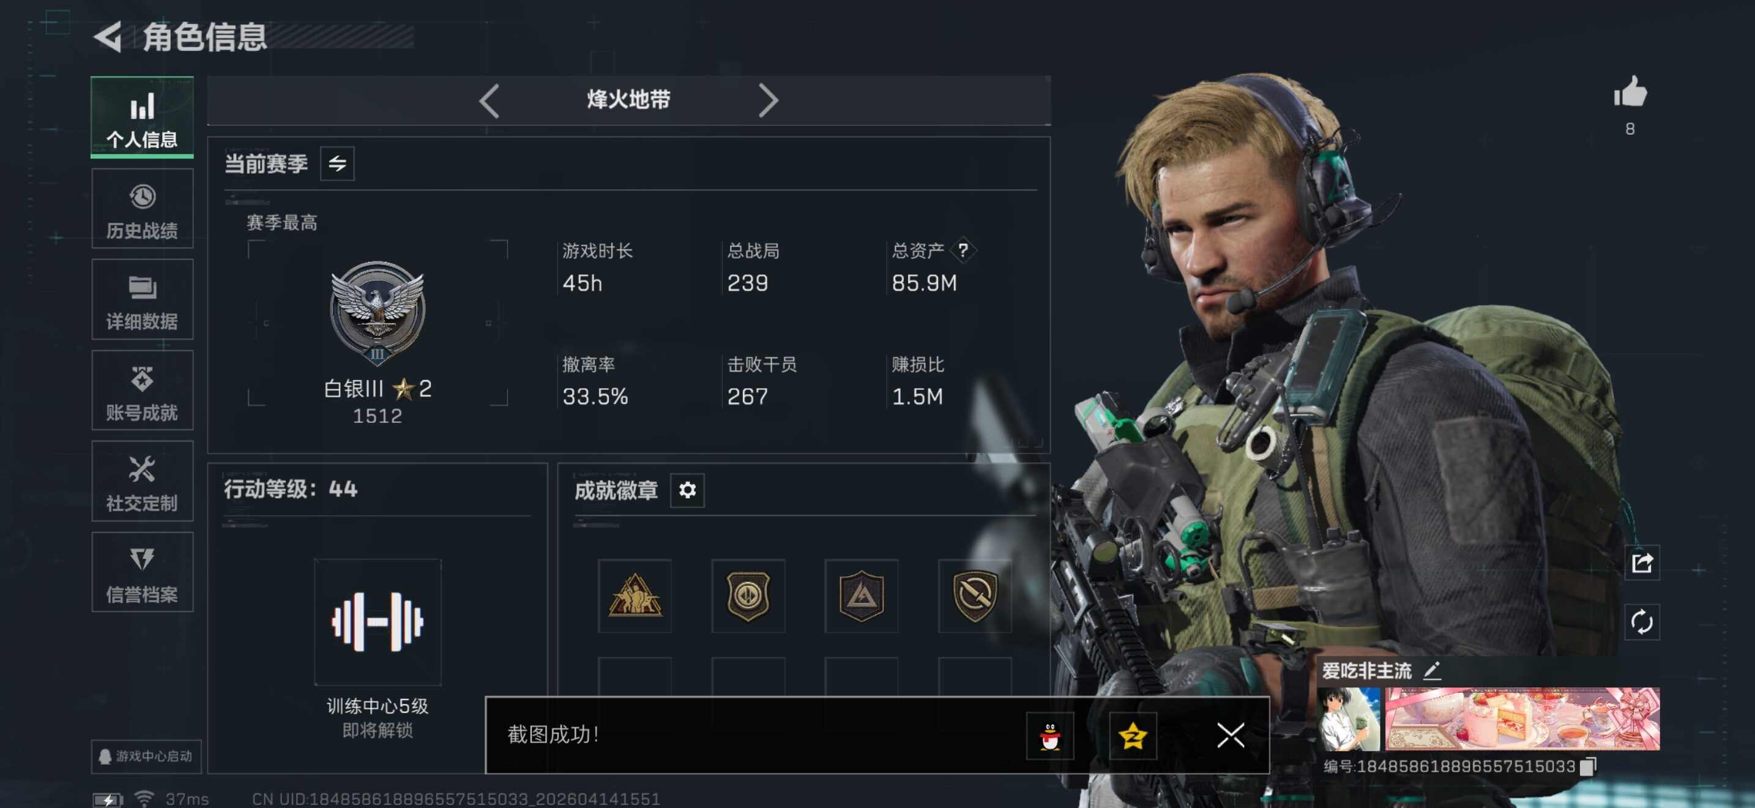Open the 成就徽章 settings gear
Viewport: 1755px width, 808px height.
pyautogui.click(x=687, y=490)
